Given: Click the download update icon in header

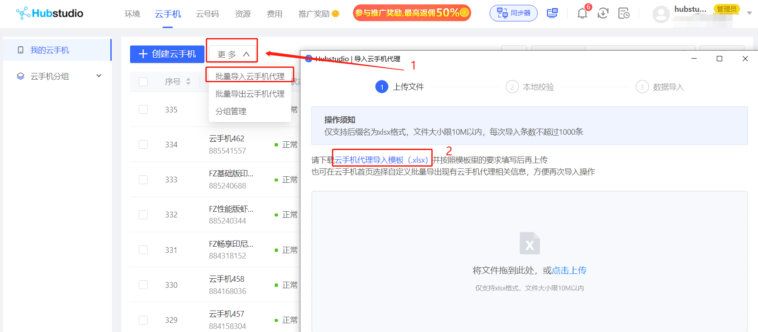Looking at the screenshot, I should click(x=603, y=14).
